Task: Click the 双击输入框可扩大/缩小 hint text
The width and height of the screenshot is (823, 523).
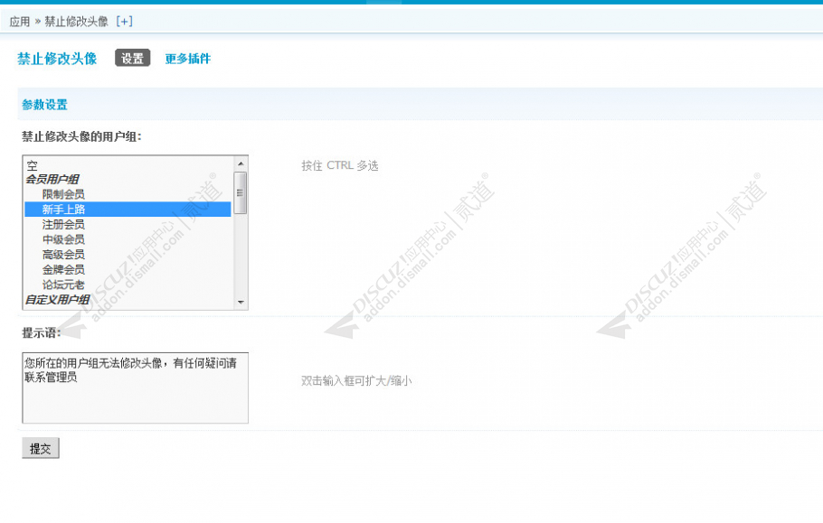Action: (x=356, y=381)
